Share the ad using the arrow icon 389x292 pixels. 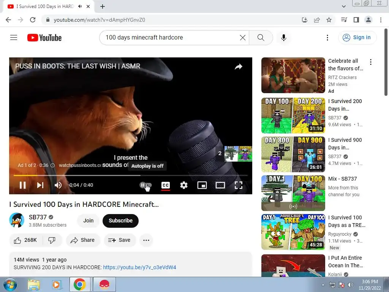coord(239,67)
